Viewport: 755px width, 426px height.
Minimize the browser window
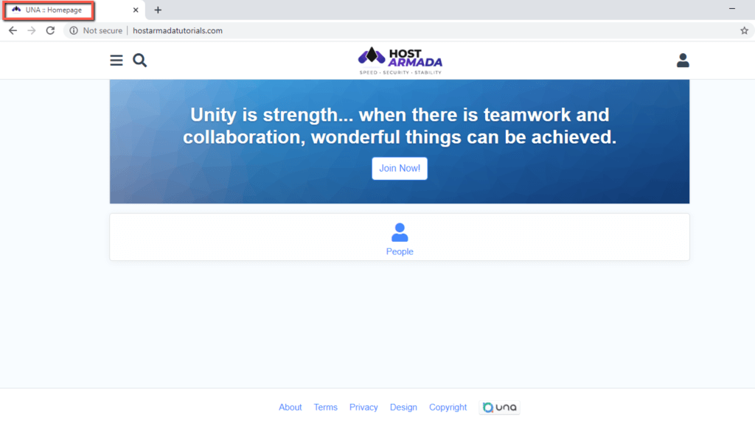pos(732,9)
